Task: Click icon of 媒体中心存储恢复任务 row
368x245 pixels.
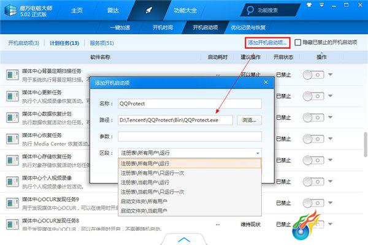Action: point(12,160)
